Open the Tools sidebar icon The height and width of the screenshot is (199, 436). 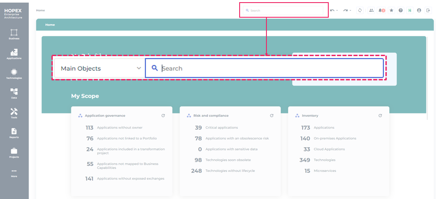click(x=14, y=113)
